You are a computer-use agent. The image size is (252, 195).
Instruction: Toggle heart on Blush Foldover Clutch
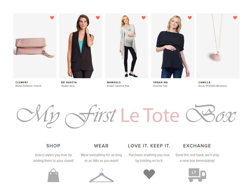pos(52,18)
